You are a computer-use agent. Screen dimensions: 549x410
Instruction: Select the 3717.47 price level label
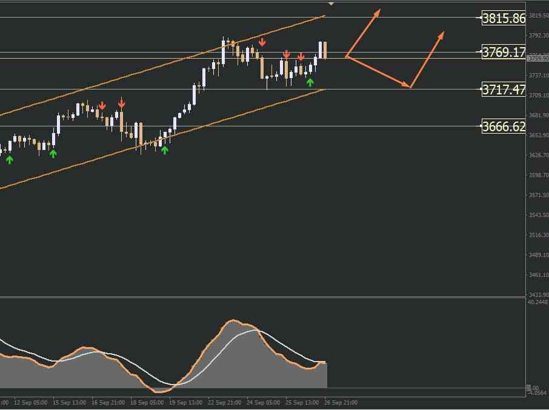coord(504,89)
